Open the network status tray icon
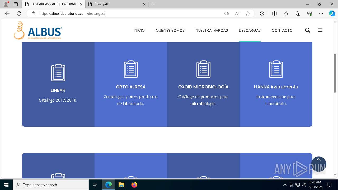This screenshot has height=190, width=338. 298,185
